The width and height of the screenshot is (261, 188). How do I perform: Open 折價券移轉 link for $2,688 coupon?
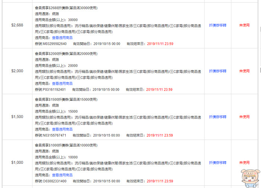pos(217,25)
